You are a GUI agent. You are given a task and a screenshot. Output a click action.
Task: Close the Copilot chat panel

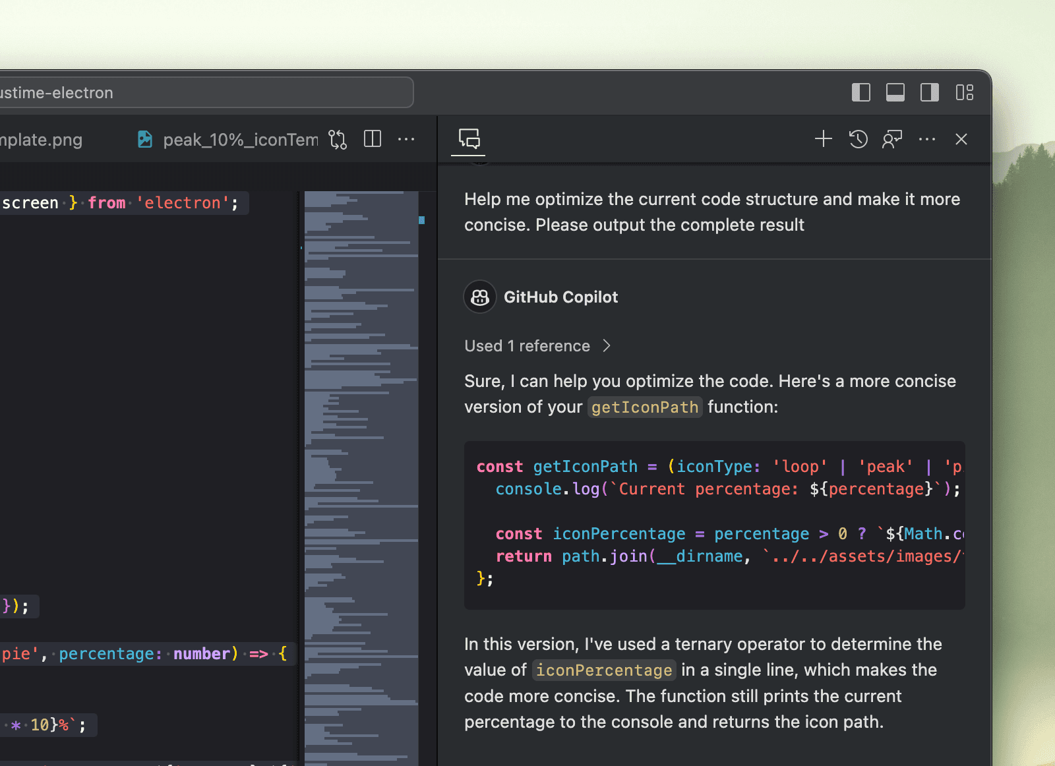pyautogui.click(x=961, y=139)
